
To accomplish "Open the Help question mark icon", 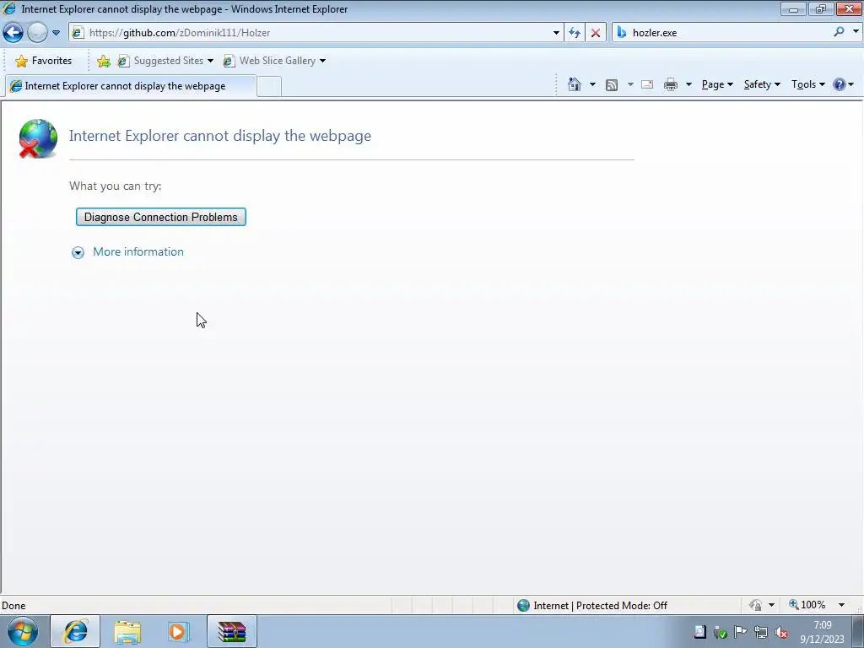I will tap(840, 84).
